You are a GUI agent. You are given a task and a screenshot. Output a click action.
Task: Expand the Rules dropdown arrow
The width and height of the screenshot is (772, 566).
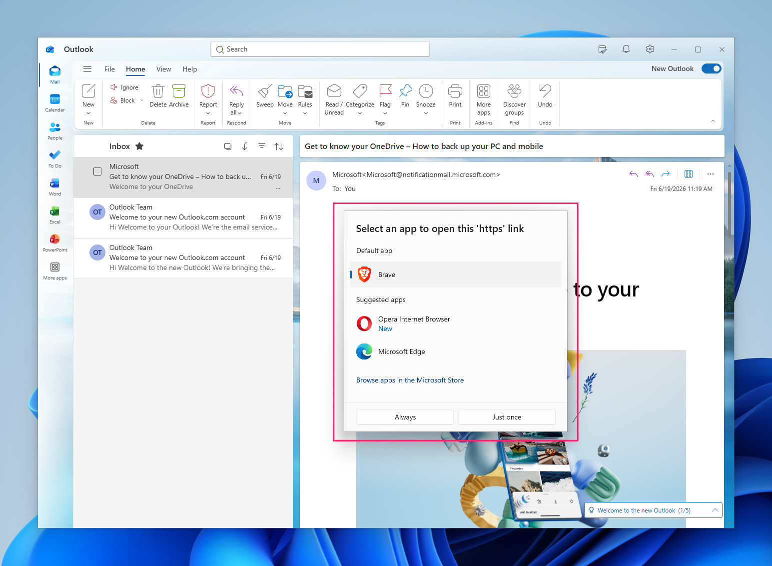[305, 113]
